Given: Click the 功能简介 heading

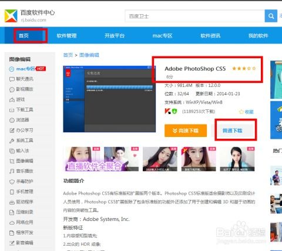Looking at the screenshot, I should tap(73, 181).
